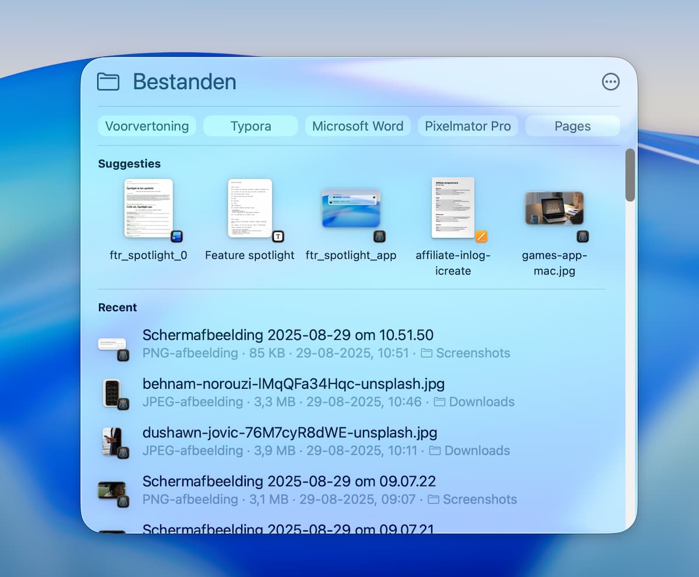The image size is (699, 577).
Task: Open dushawn-jovic unsplash.jpg file
Action: pyautogui.click(x=290, y=433)
